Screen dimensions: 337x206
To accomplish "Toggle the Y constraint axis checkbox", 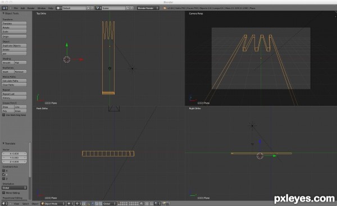I will [x=4, y=174].
